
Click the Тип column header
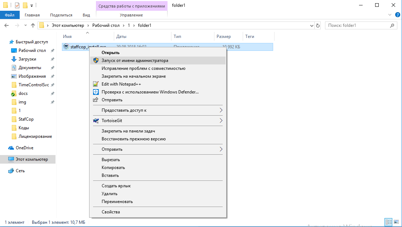[x=193, y=37]
